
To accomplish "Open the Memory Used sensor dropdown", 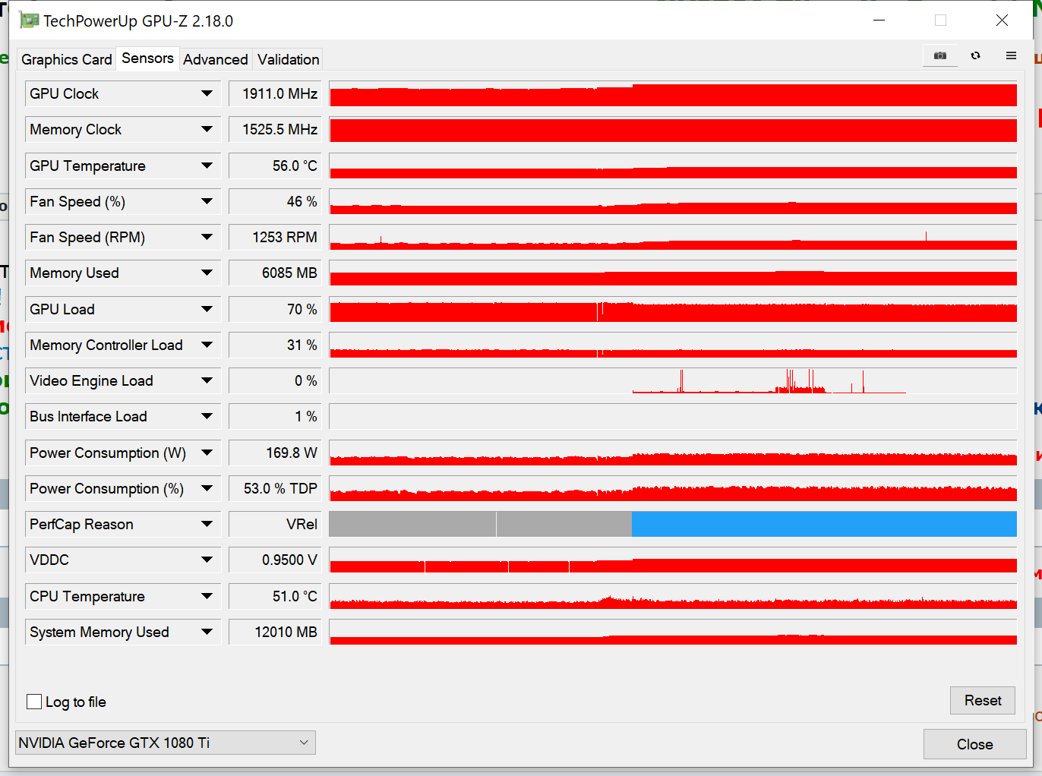I will tap(207, 273).
